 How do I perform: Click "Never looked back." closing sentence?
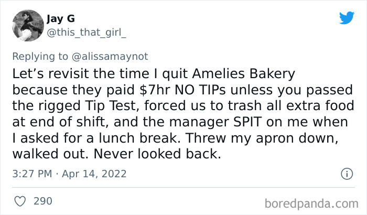(157, 154)
